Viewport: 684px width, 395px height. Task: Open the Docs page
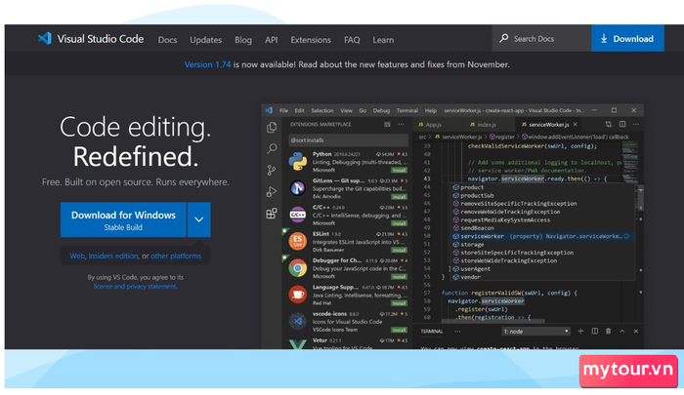click(x=167, y=40)
